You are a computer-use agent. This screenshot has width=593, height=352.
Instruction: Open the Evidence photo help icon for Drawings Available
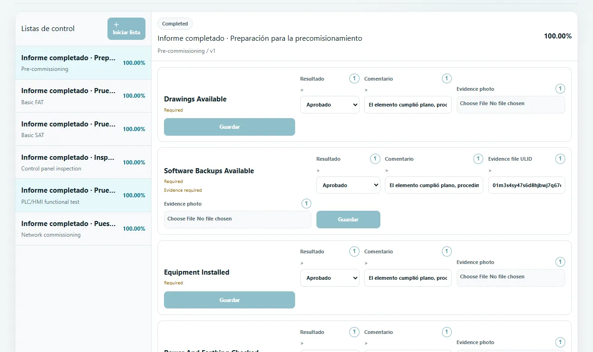[560, 89]
